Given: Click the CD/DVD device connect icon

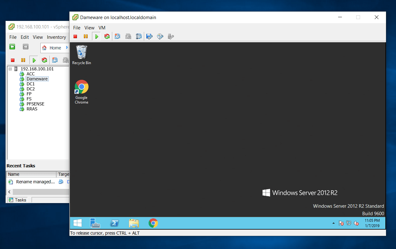Looking at the screenshot, I should [160, 37].
